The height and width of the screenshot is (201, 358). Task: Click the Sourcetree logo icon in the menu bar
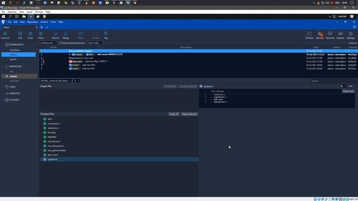(3, 22)
